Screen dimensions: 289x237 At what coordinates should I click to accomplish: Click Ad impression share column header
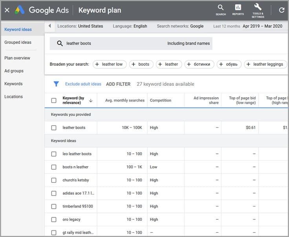click(x=206, y=100)
